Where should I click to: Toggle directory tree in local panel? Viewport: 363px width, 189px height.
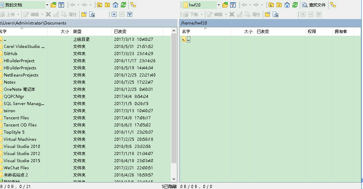click(x=133, y=5)
